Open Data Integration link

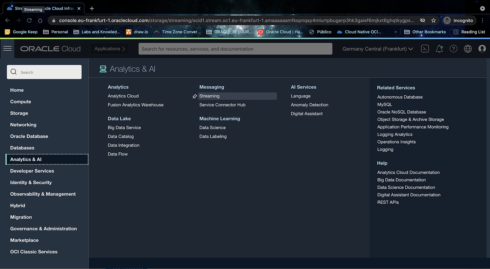pos(124,145)
